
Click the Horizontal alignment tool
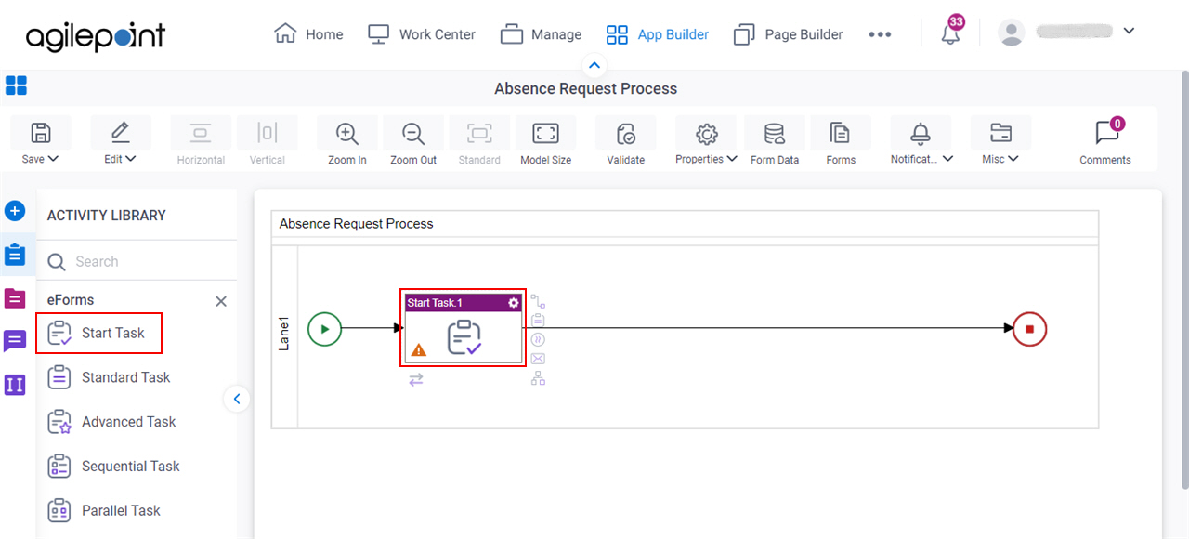[x=201, y=143]
